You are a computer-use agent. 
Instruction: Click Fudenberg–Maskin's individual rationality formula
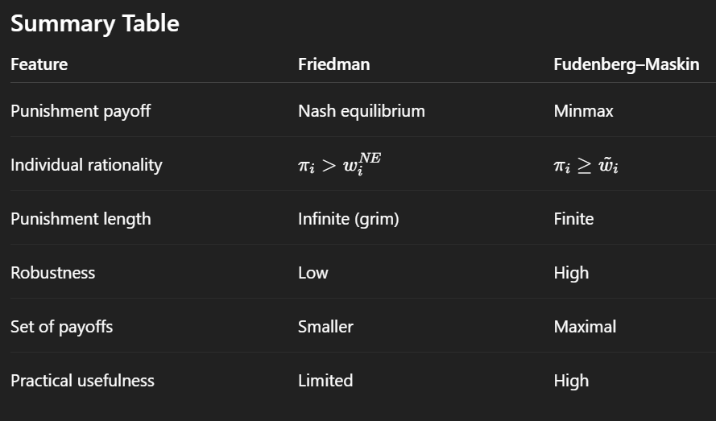(586, 166)
